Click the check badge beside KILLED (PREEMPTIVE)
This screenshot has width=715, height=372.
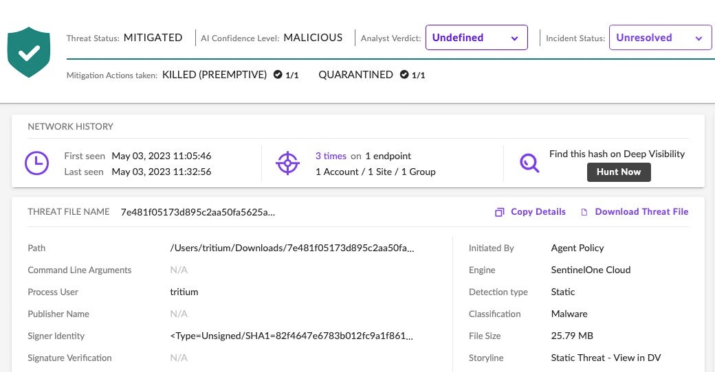(x=278, y=75)
